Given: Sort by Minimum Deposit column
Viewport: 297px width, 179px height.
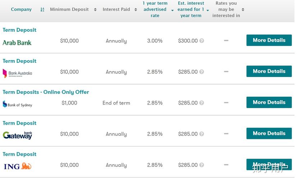Looking at the screenshot, I should pyautogui.click(x=95, y=10).
